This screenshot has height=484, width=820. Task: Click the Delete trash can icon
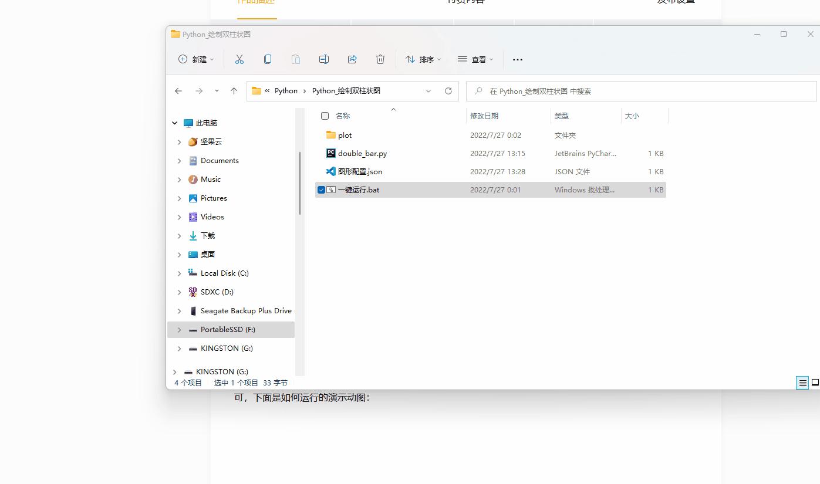[380, 59]
